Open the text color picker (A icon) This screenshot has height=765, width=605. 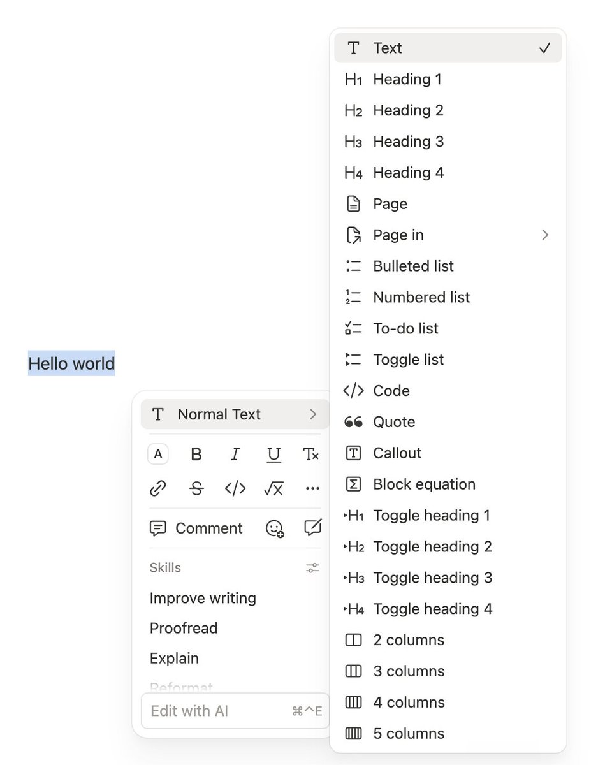[158, 454]
